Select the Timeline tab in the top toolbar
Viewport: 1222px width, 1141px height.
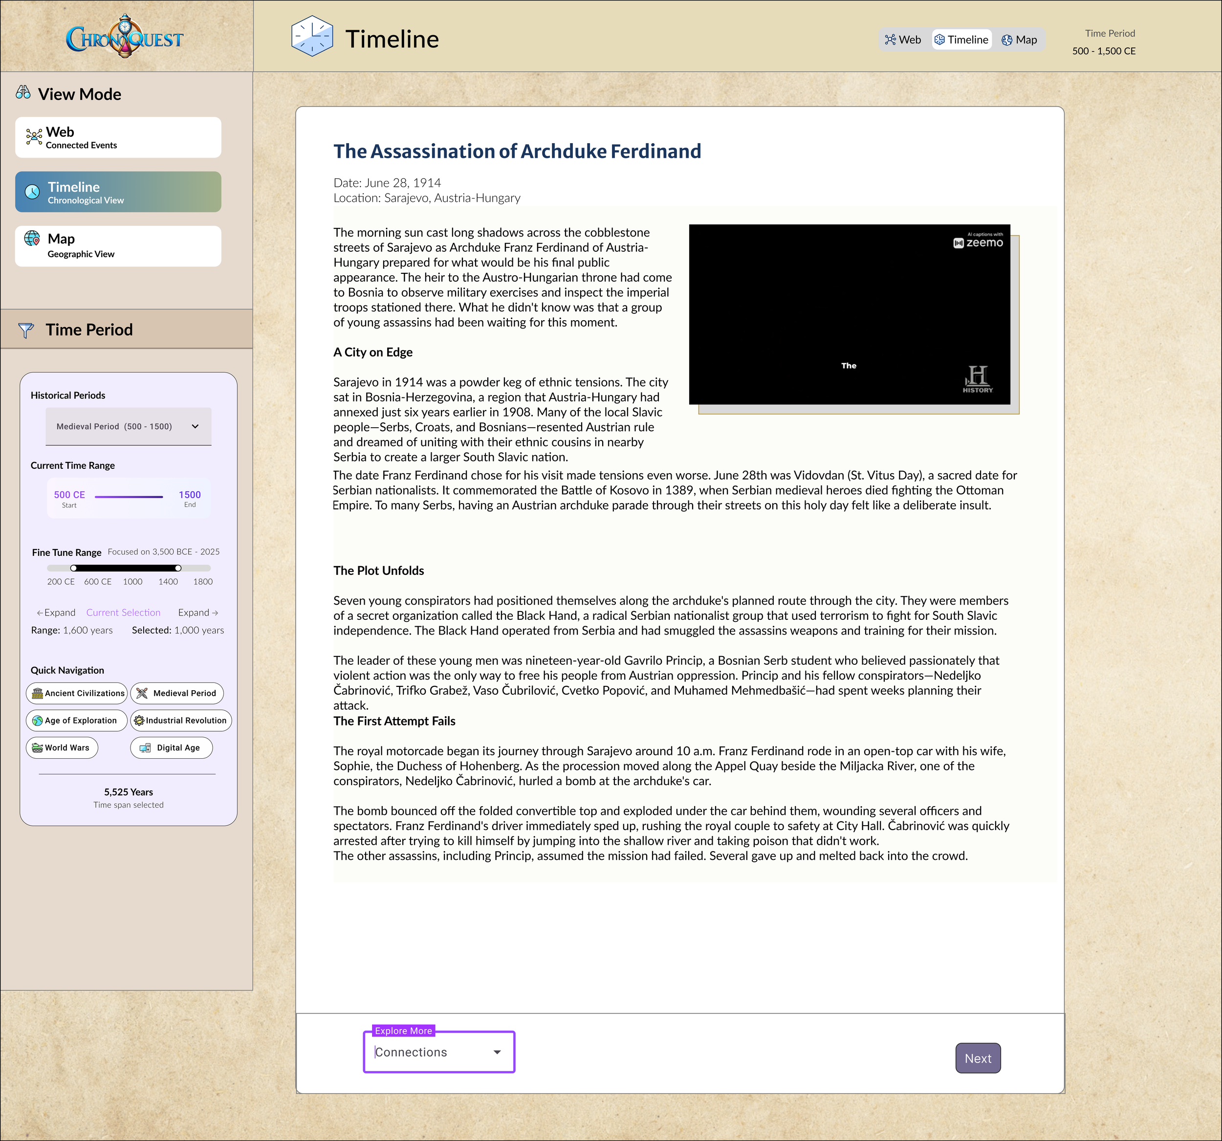(961, 39)
